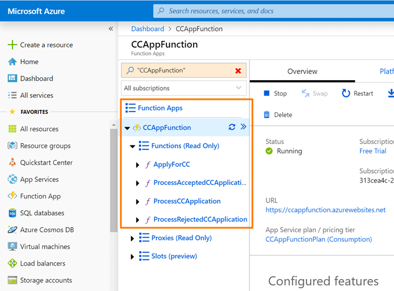Click the Dashboard breadcrumb link
Viewport: 394px width, 291px height.
[147, 29]
